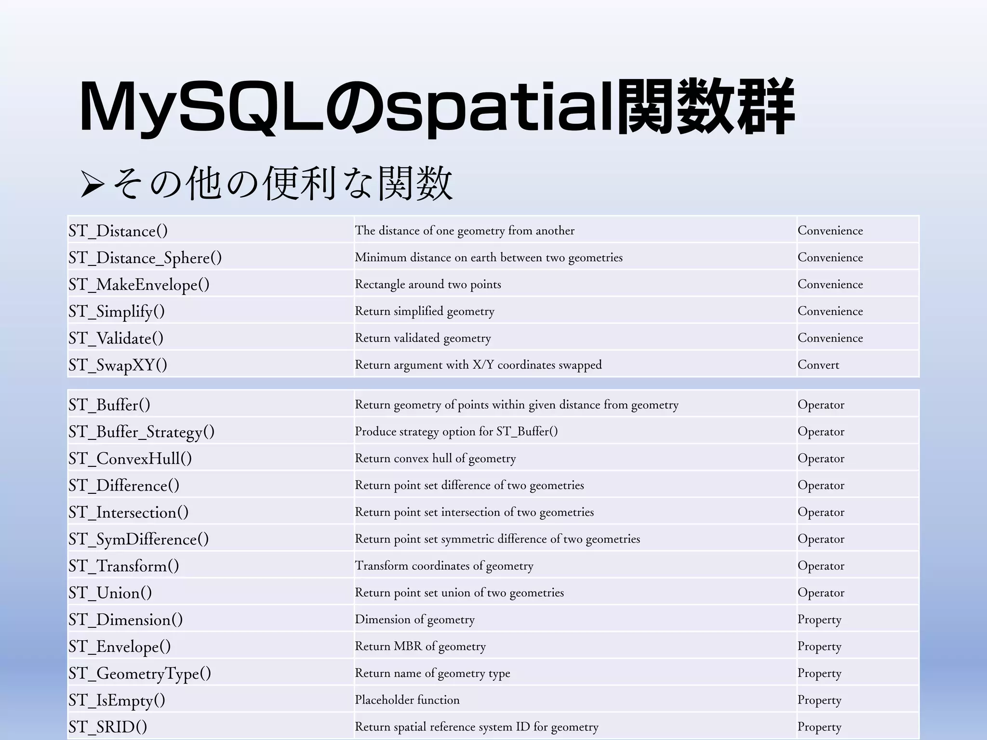The width and height of the screenshot is (987, 740).
Task: Click 'Return name of geometry type'
Action: tap(432, 674)
